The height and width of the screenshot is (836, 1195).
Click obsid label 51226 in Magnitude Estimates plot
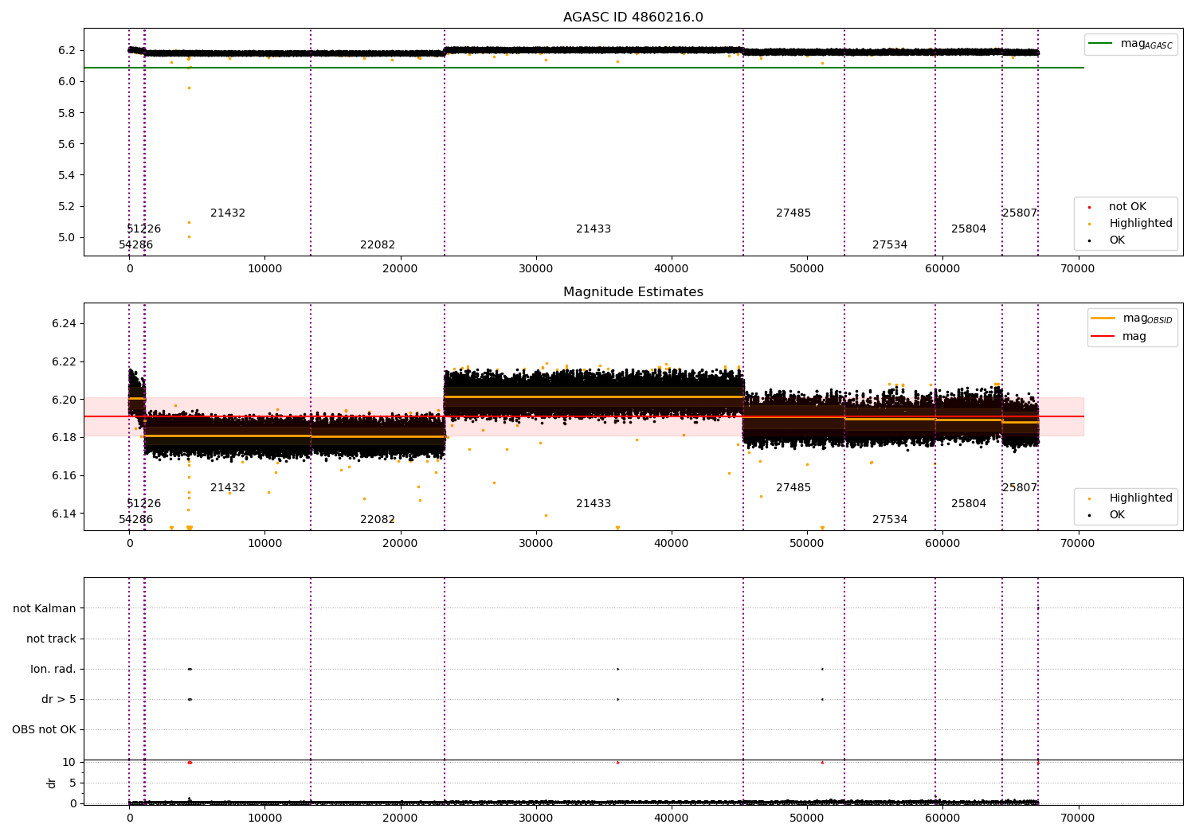click(144, 504)
